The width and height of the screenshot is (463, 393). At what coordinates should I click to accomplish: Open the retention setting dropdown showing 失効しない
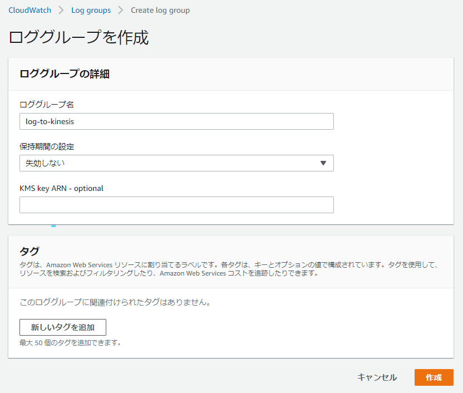176,163
